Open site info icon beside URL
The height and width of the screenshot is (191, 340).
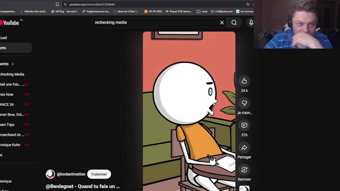[x=65, y=5]
